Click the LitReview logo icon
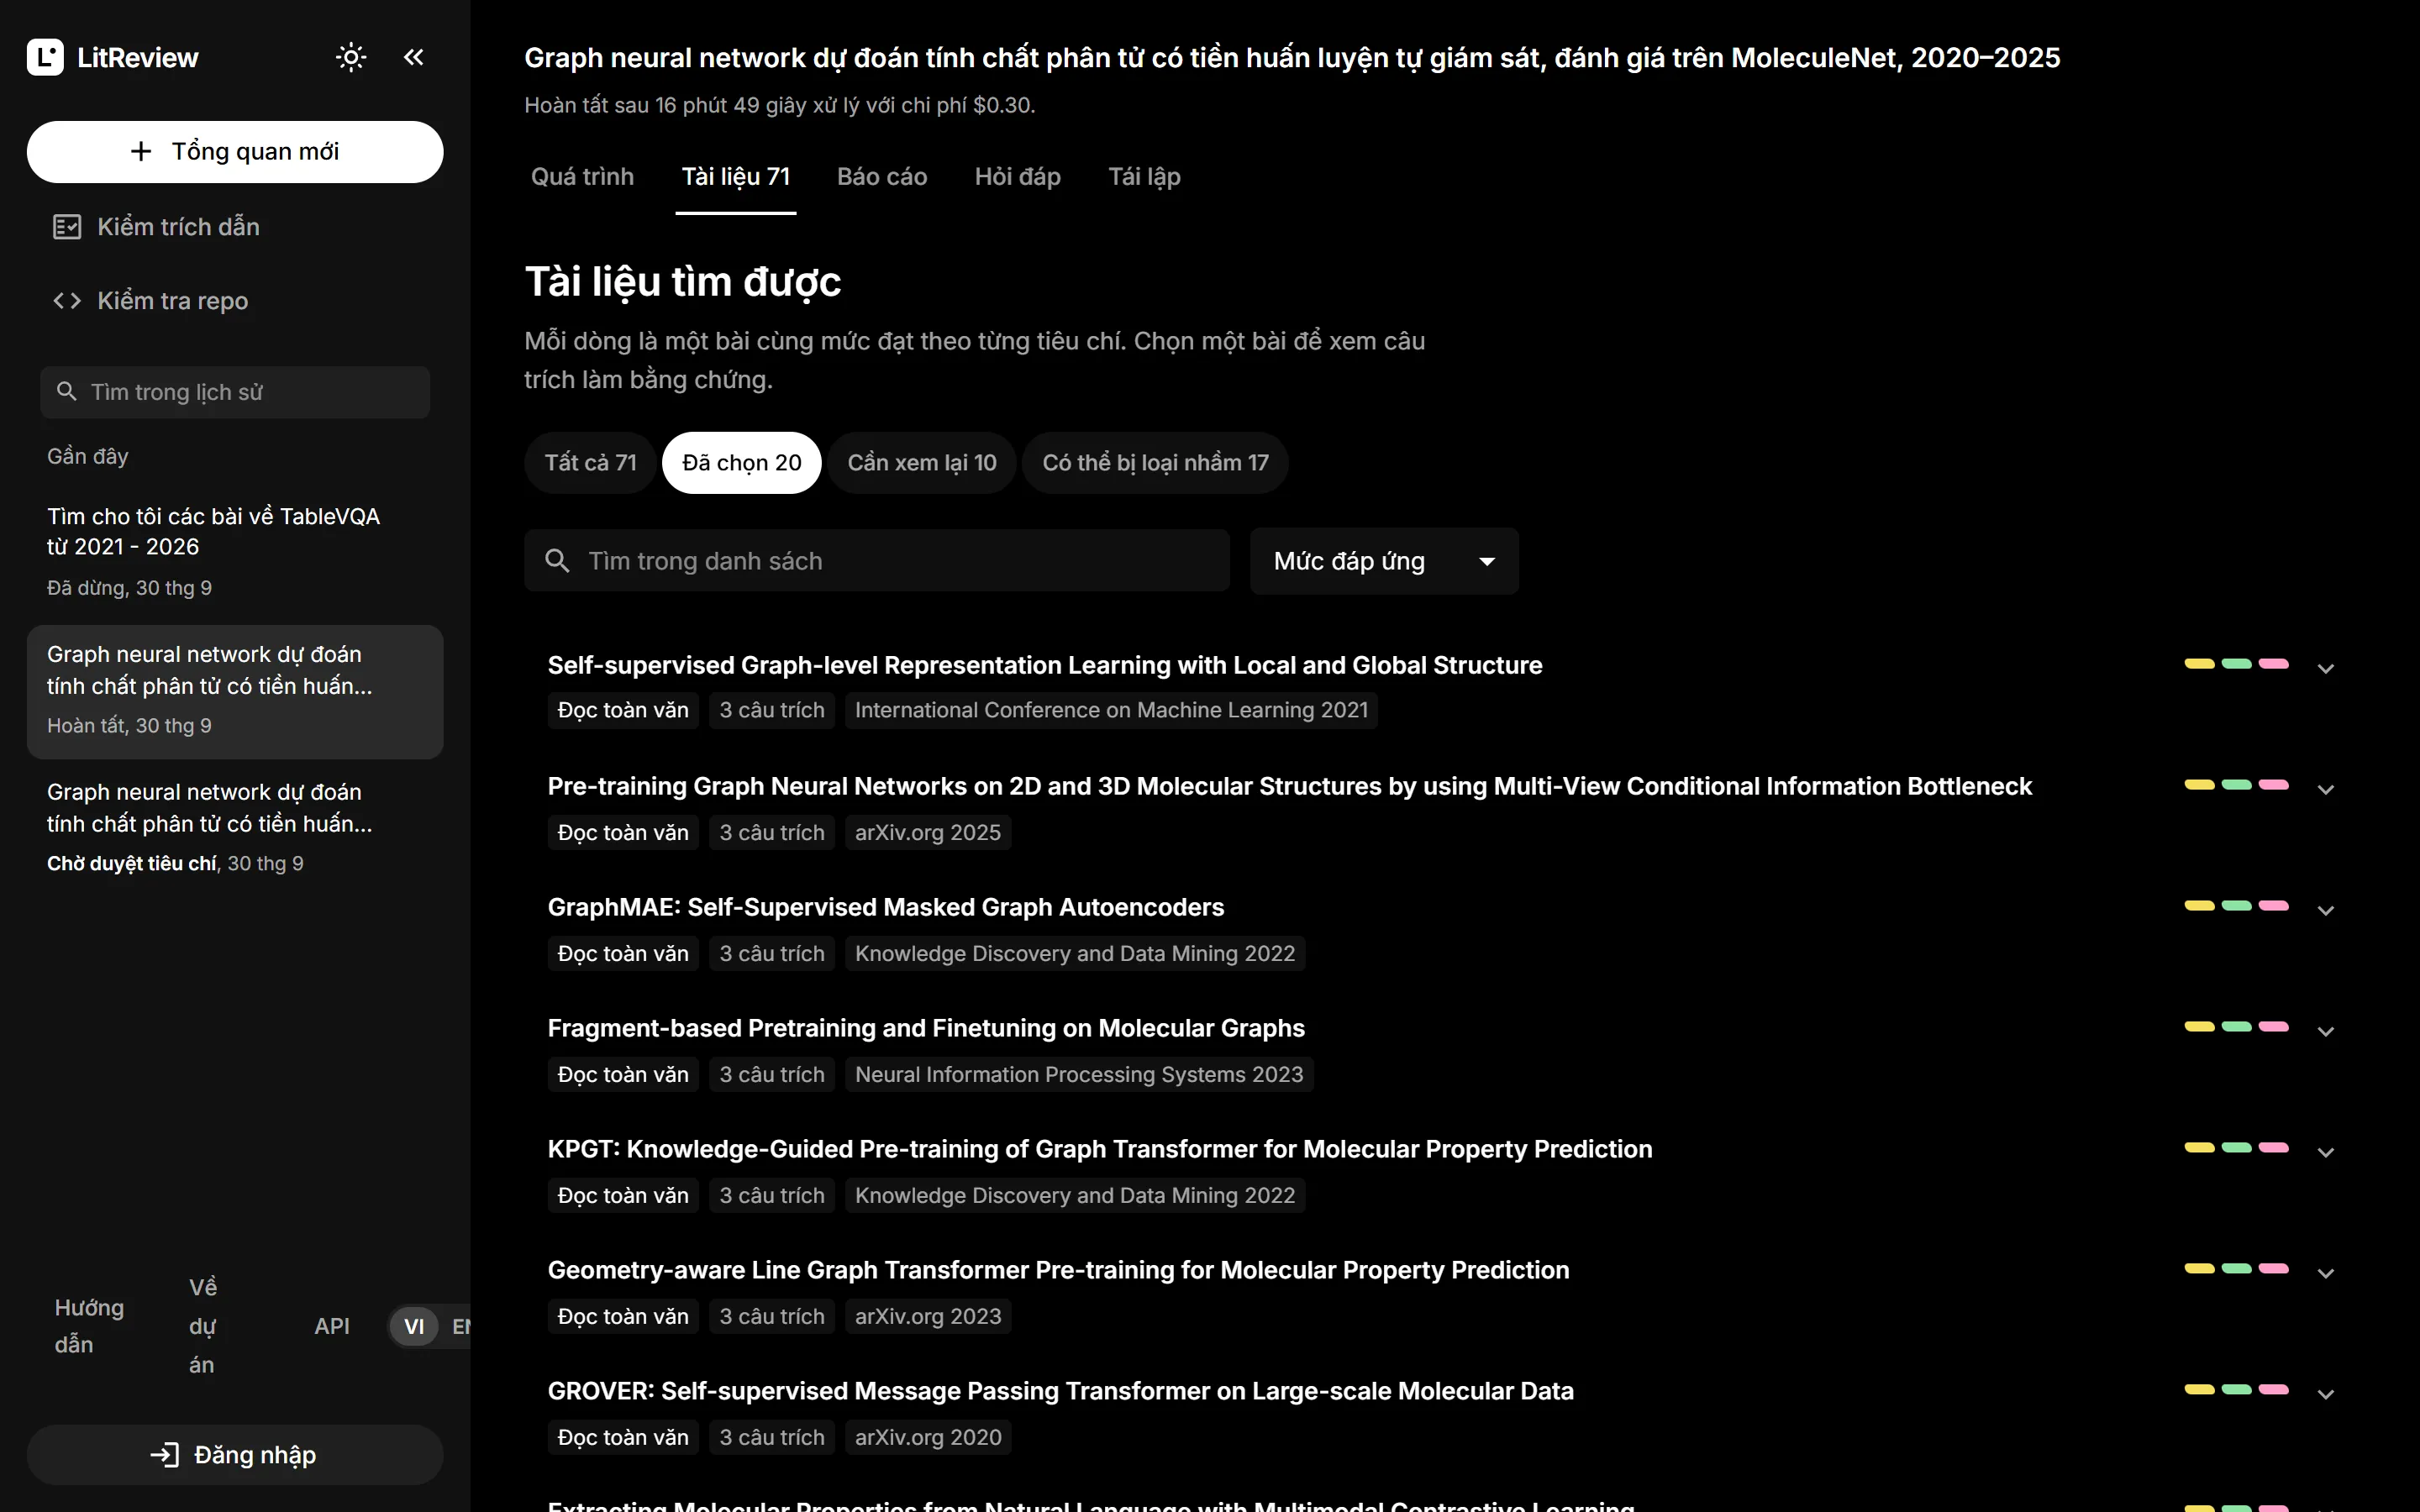Screen dimensions: 2420x1512 point(45,57)
